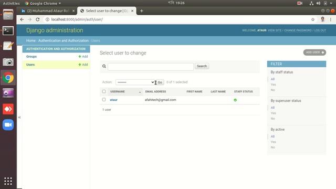
Task: Open volume control in top bar
Action: pyautogui.click(x=319, y=3)
